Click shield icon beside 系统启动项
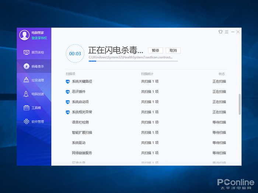This screenshot has height=193, width=258. click(67, 102)
